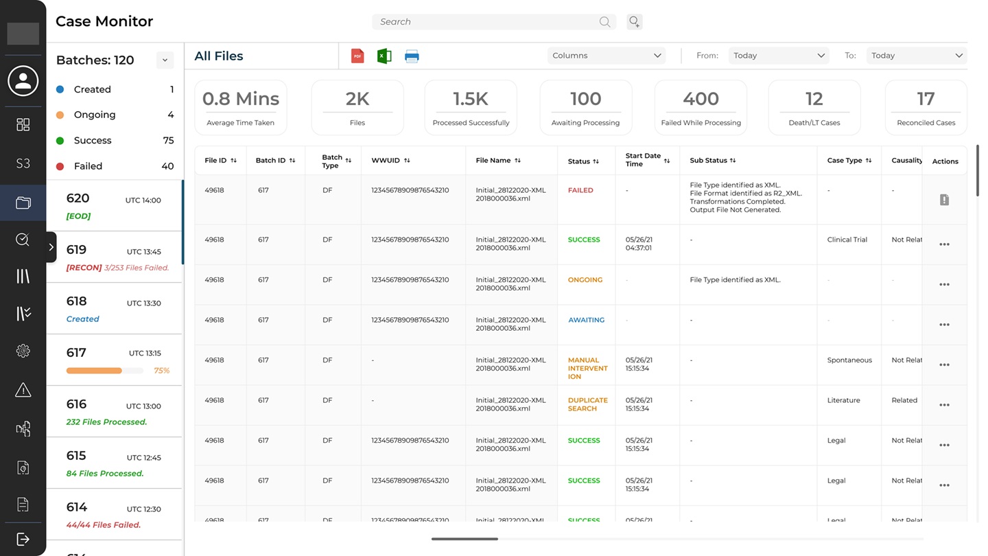The image size is (988, 556).
Task: Select batch 617 in progress card
Action: pos(114,360)
